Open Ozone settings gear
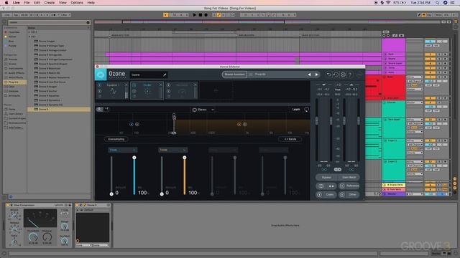This screenshot has height=258, width=460. point(343,75)
